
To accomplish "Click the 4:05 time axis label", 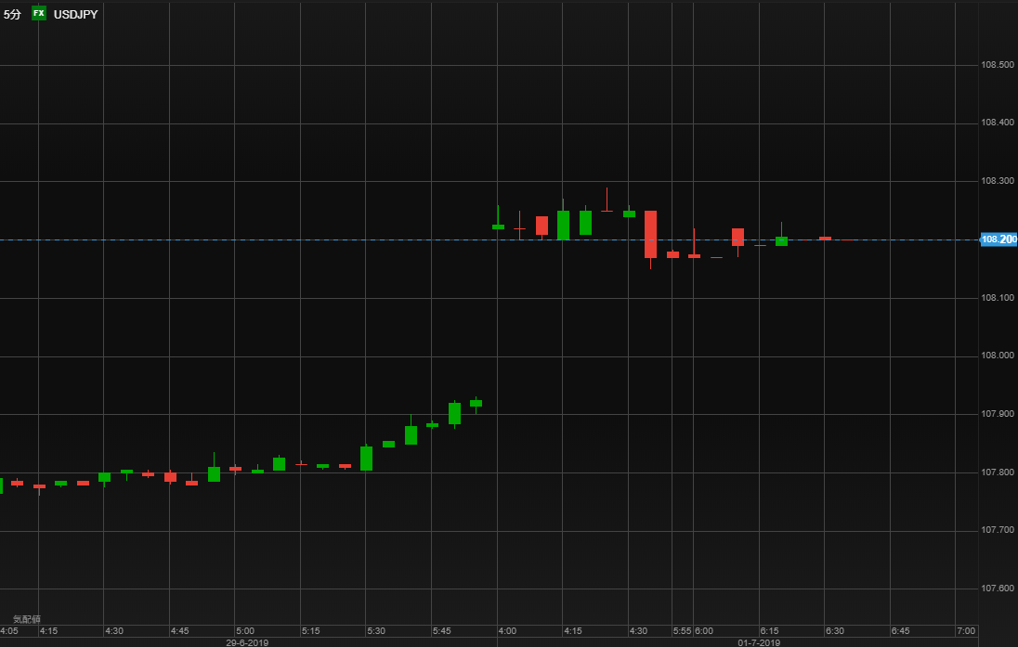I will (9, 631).
